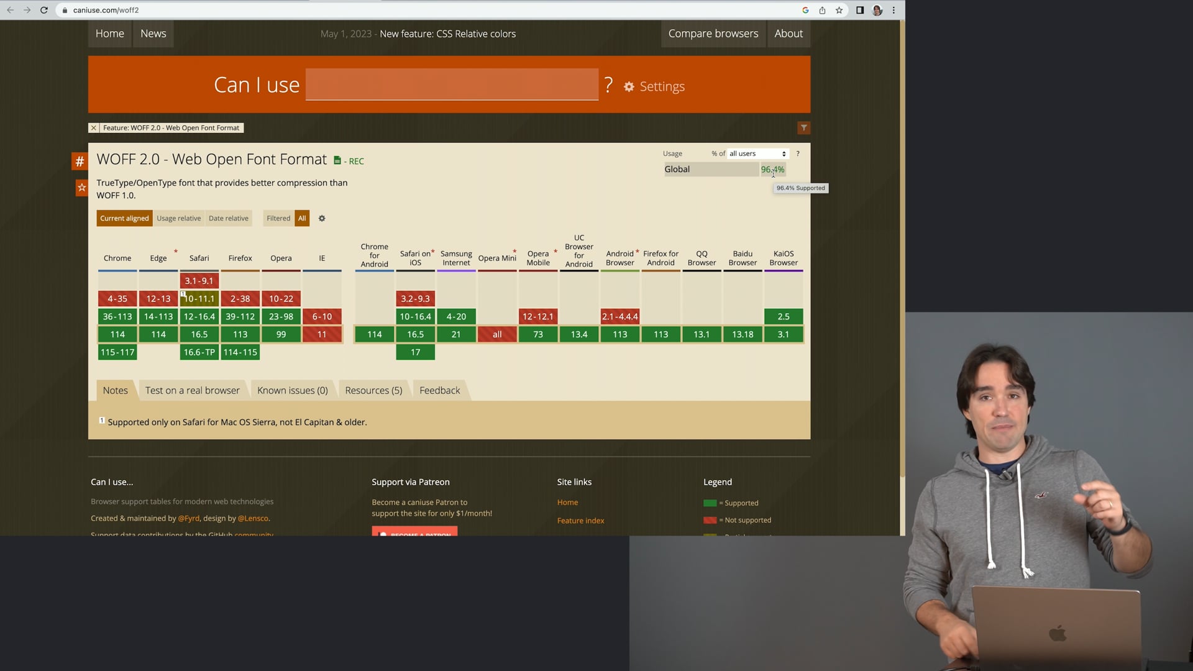
Task: Toggle the Filtered browsers option
Action: pos(278,219)
